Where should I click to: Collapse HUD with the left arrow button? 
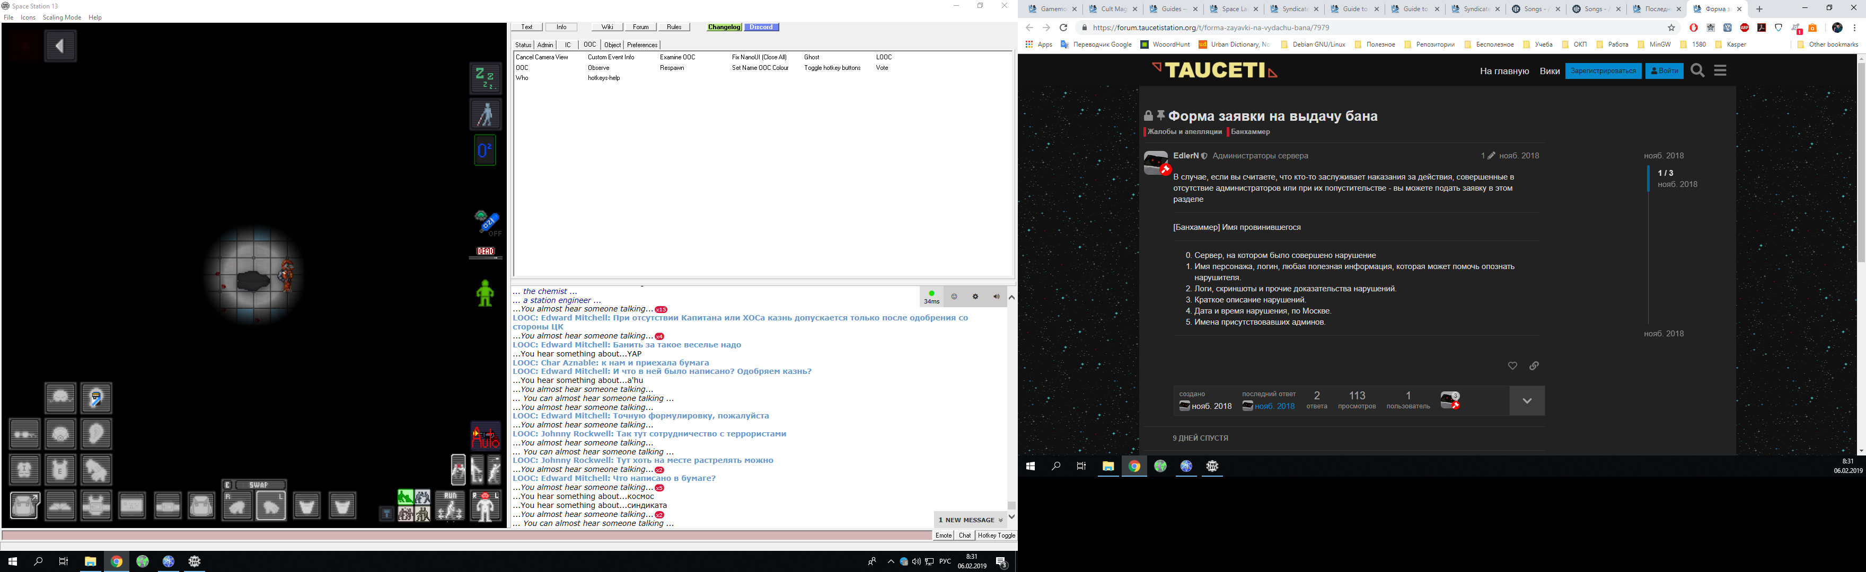60,46
